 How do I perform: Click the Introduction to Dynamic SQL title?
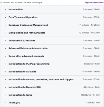click(x=25, y=87)
